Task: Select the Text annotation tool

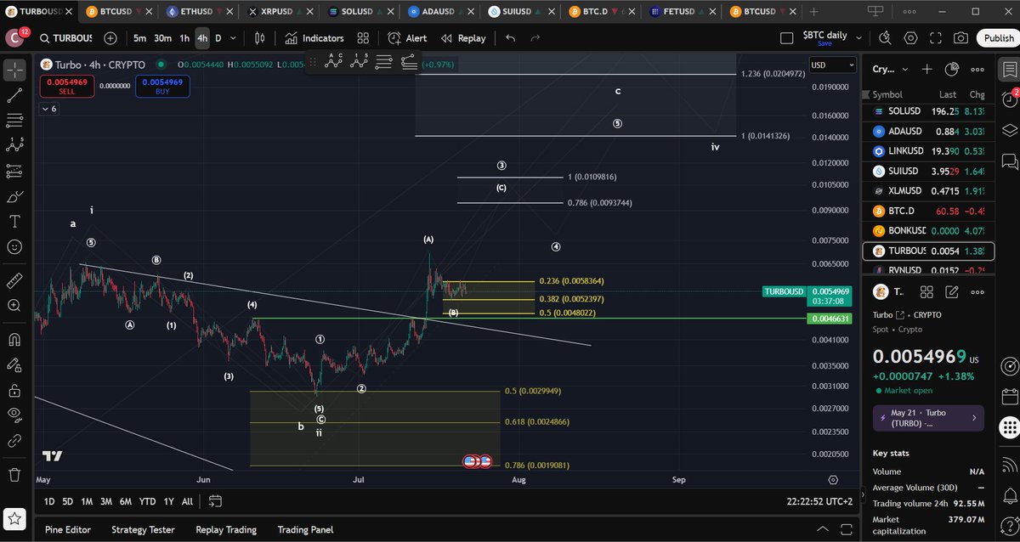Action: (x=14, y=221)
